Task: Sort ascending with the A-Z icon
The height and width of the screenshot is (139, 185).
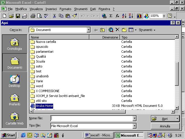Action: [x=124, y=16]
